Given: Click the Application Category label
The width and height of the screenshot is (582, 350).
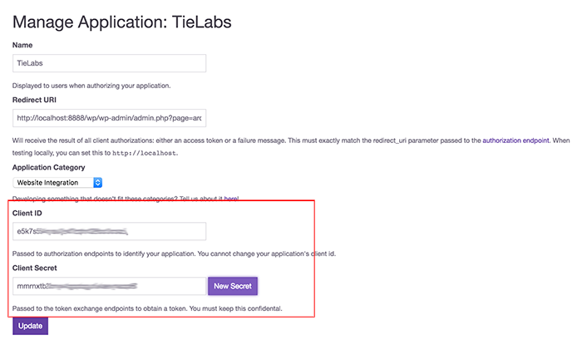Looking at the screenshot, I should coord(48,167).
